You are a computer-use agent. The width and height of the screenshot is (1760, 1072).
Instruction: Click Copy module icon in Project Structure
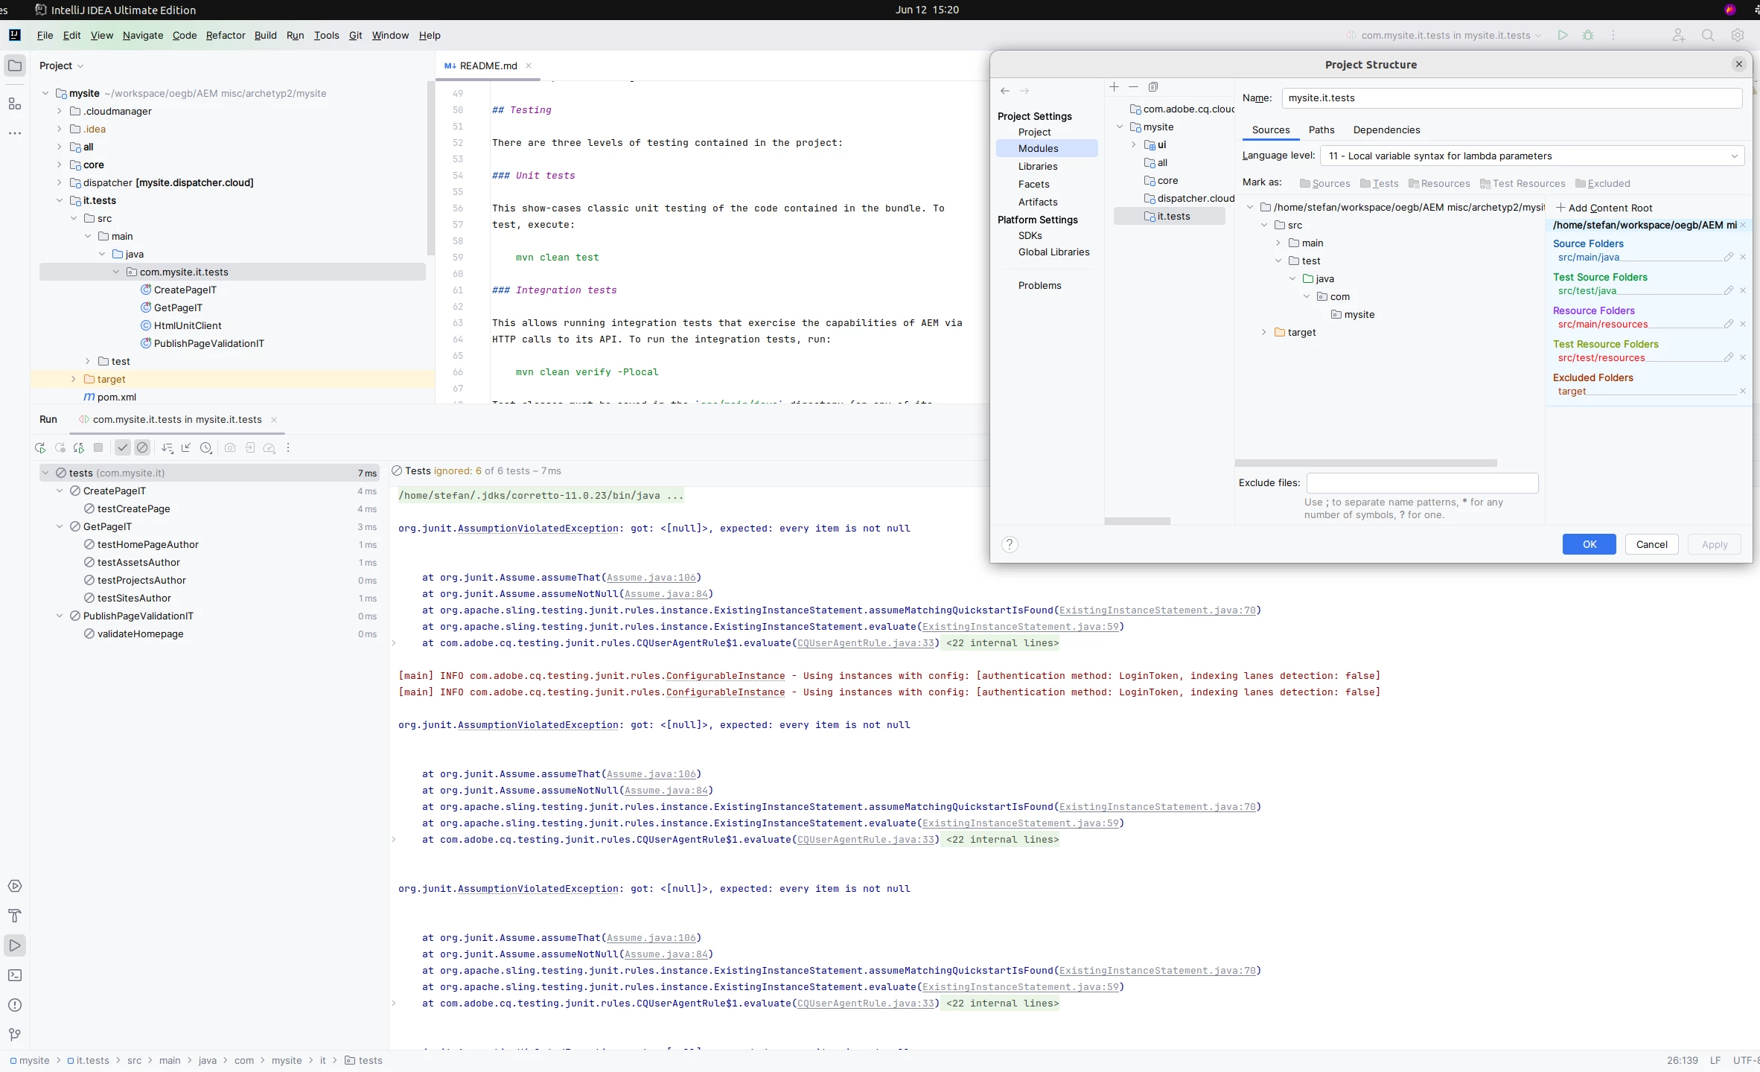(1153, 87)
